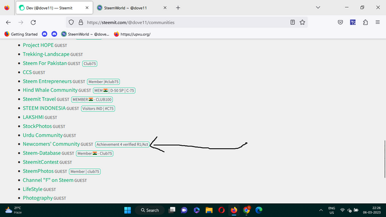Open the Steem Entrepreneurs link
Viewport: 386px width, 217px height.
click(47, 81)
